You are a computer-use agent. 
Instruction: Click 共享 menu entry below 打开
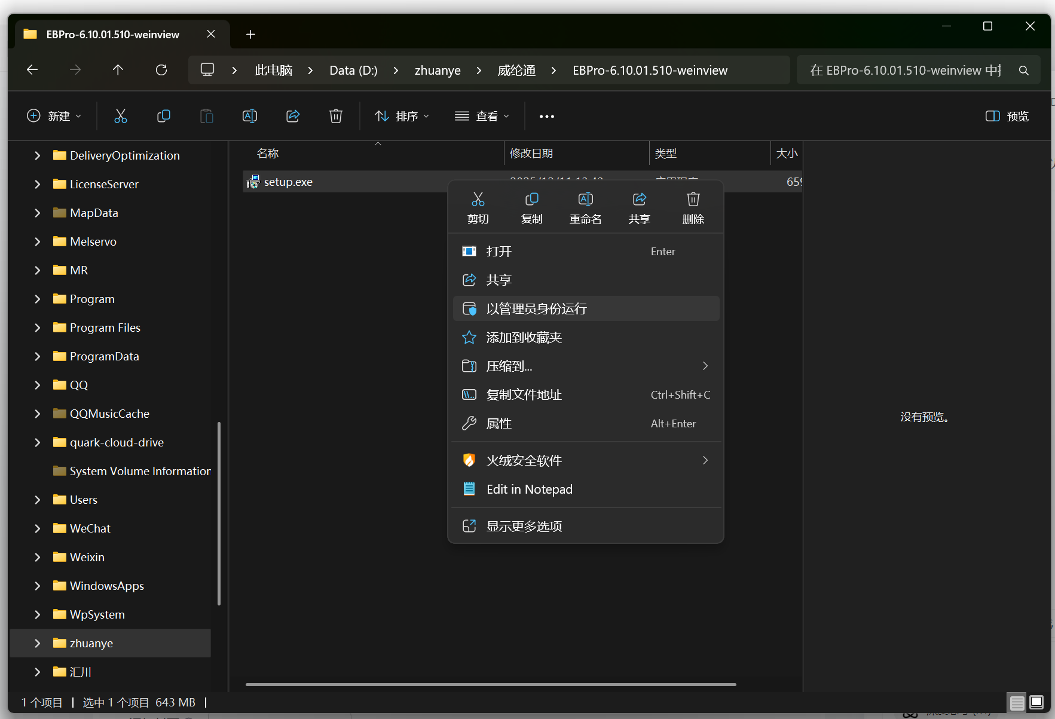coord(586,280)
